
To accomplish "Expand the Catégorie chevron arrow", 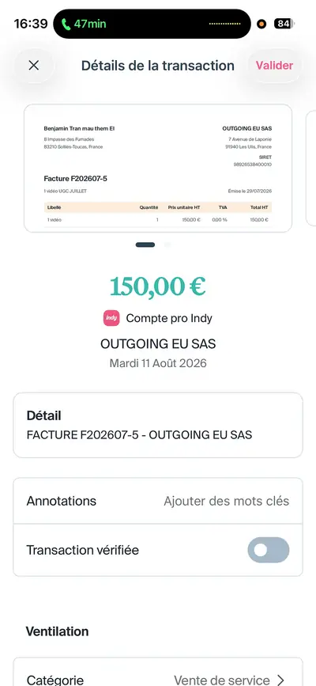I will point(280,680).
